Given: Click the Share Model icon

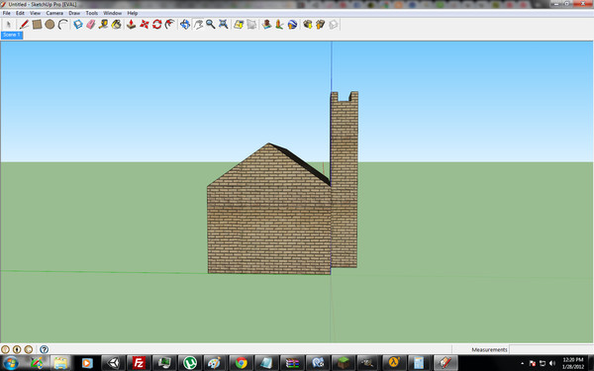Looking at the screenshot, I should point(321,25).
